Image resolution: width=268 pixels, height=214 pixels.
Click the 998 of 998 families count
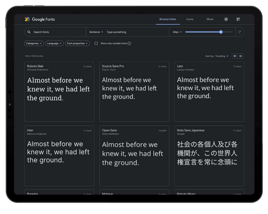(34, 56)
